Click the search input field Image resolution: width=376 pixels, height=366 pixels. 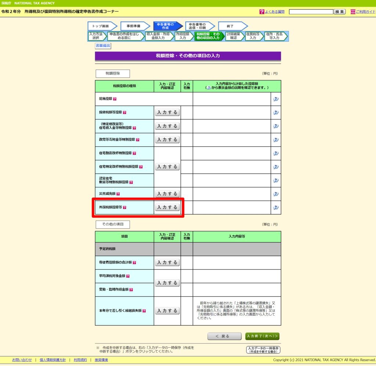coord(311,12)
